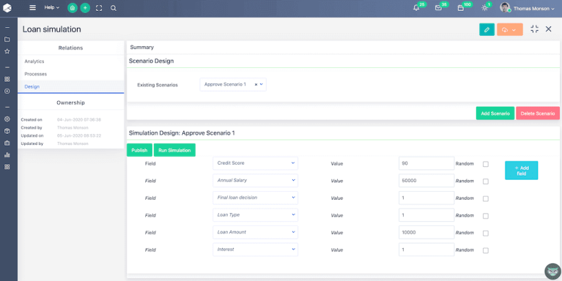Open the Loan Type field dropdown
Viewport: 562px width, 281px height.
coord(255,215)
